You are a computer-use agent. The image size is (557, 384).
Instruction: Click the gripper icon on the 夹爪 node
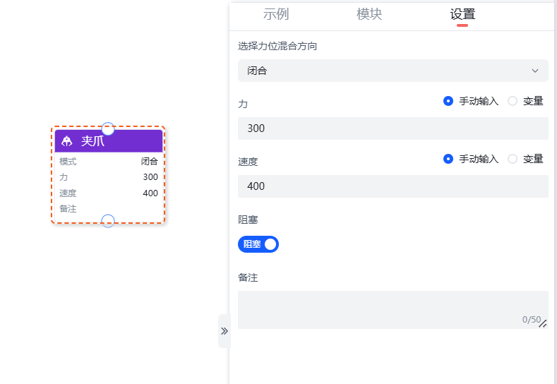[67, 141]
